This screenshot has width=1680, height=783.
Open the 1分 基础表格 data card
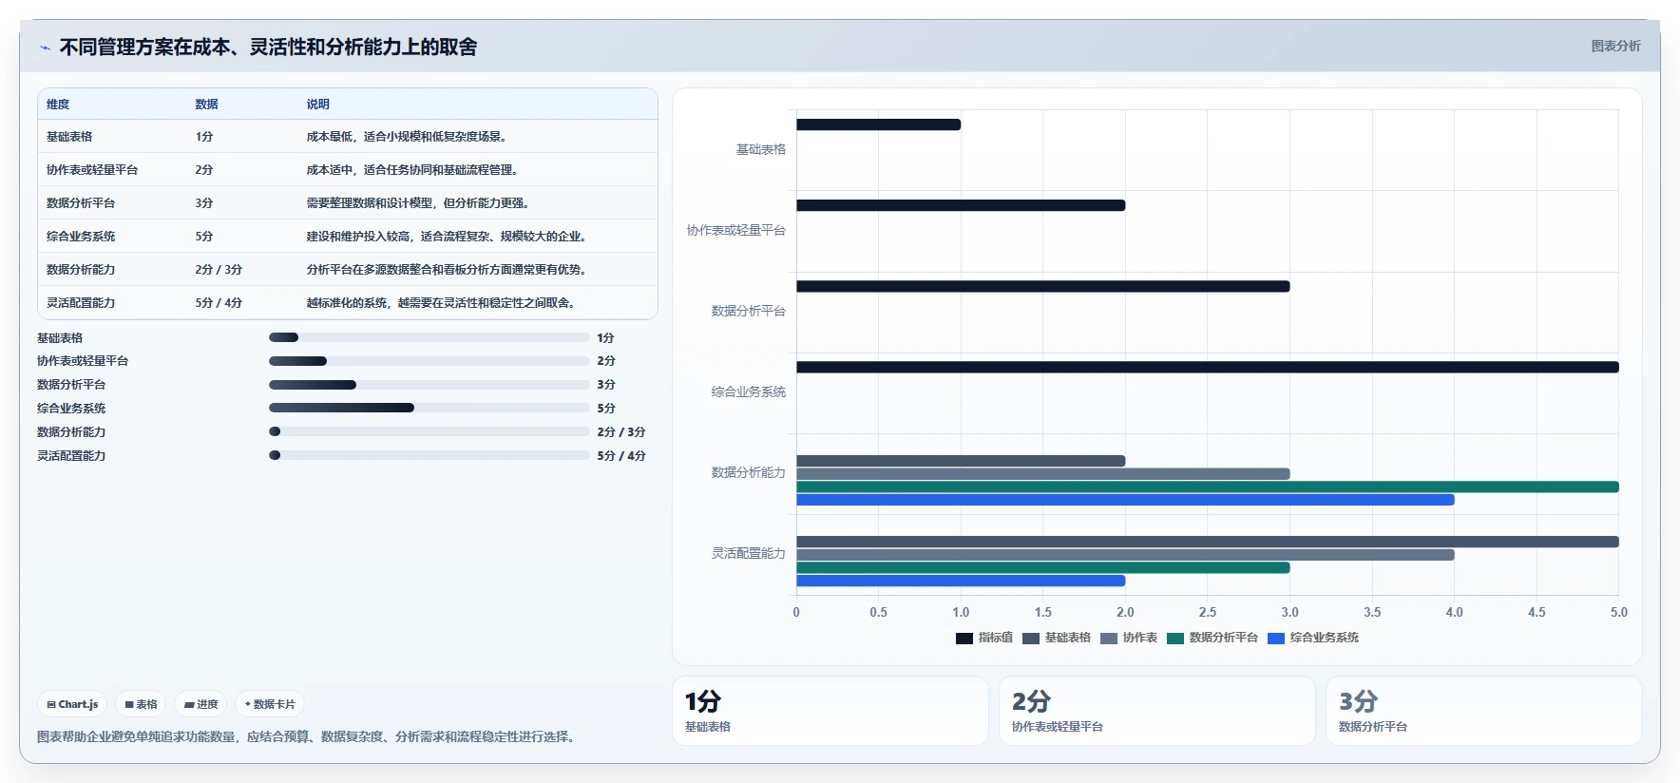[830, 711]
